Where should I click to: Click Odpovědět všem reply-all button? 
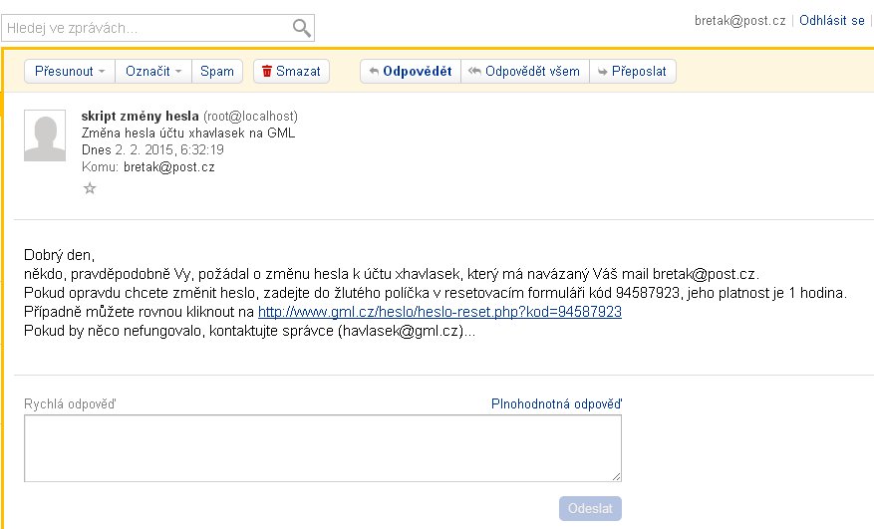click(x=524, y=71)
